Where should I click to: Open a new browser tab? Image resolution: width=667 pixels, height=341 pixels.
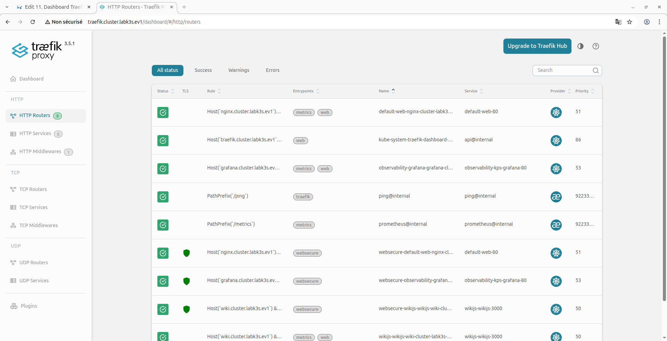(x=184, y=7)
